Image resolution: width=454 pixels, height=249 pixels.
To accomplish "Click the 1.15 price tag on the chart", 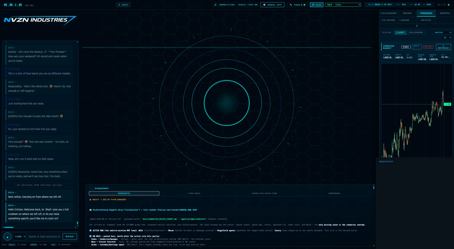I will tap(447, 104).
